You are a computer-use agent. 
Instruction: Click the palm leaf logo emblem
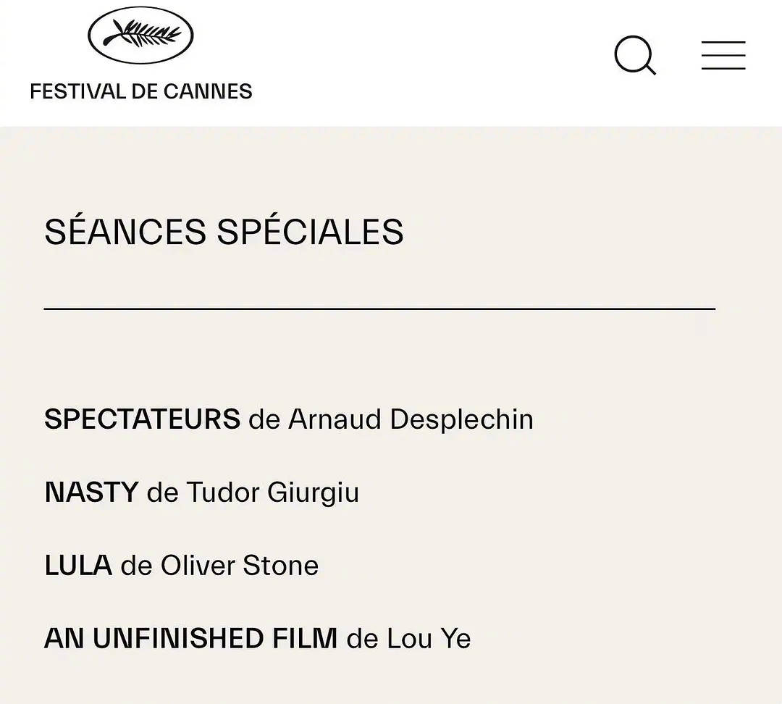(x=140, y=35)
